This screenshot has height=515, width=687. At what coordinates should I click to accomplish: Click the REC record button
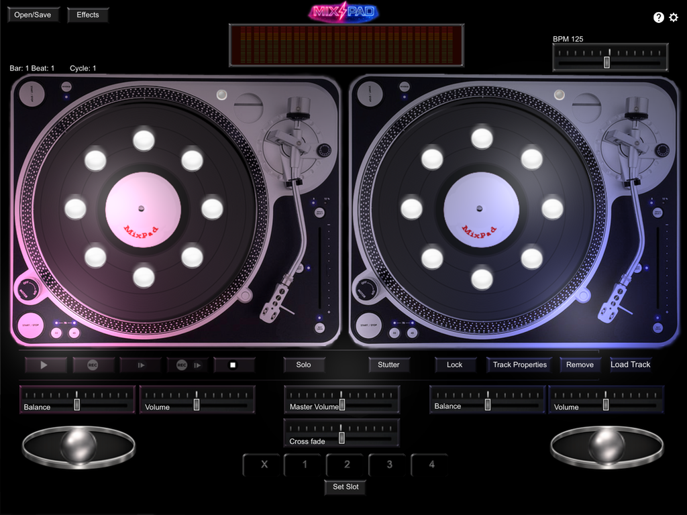click(93, 365)
